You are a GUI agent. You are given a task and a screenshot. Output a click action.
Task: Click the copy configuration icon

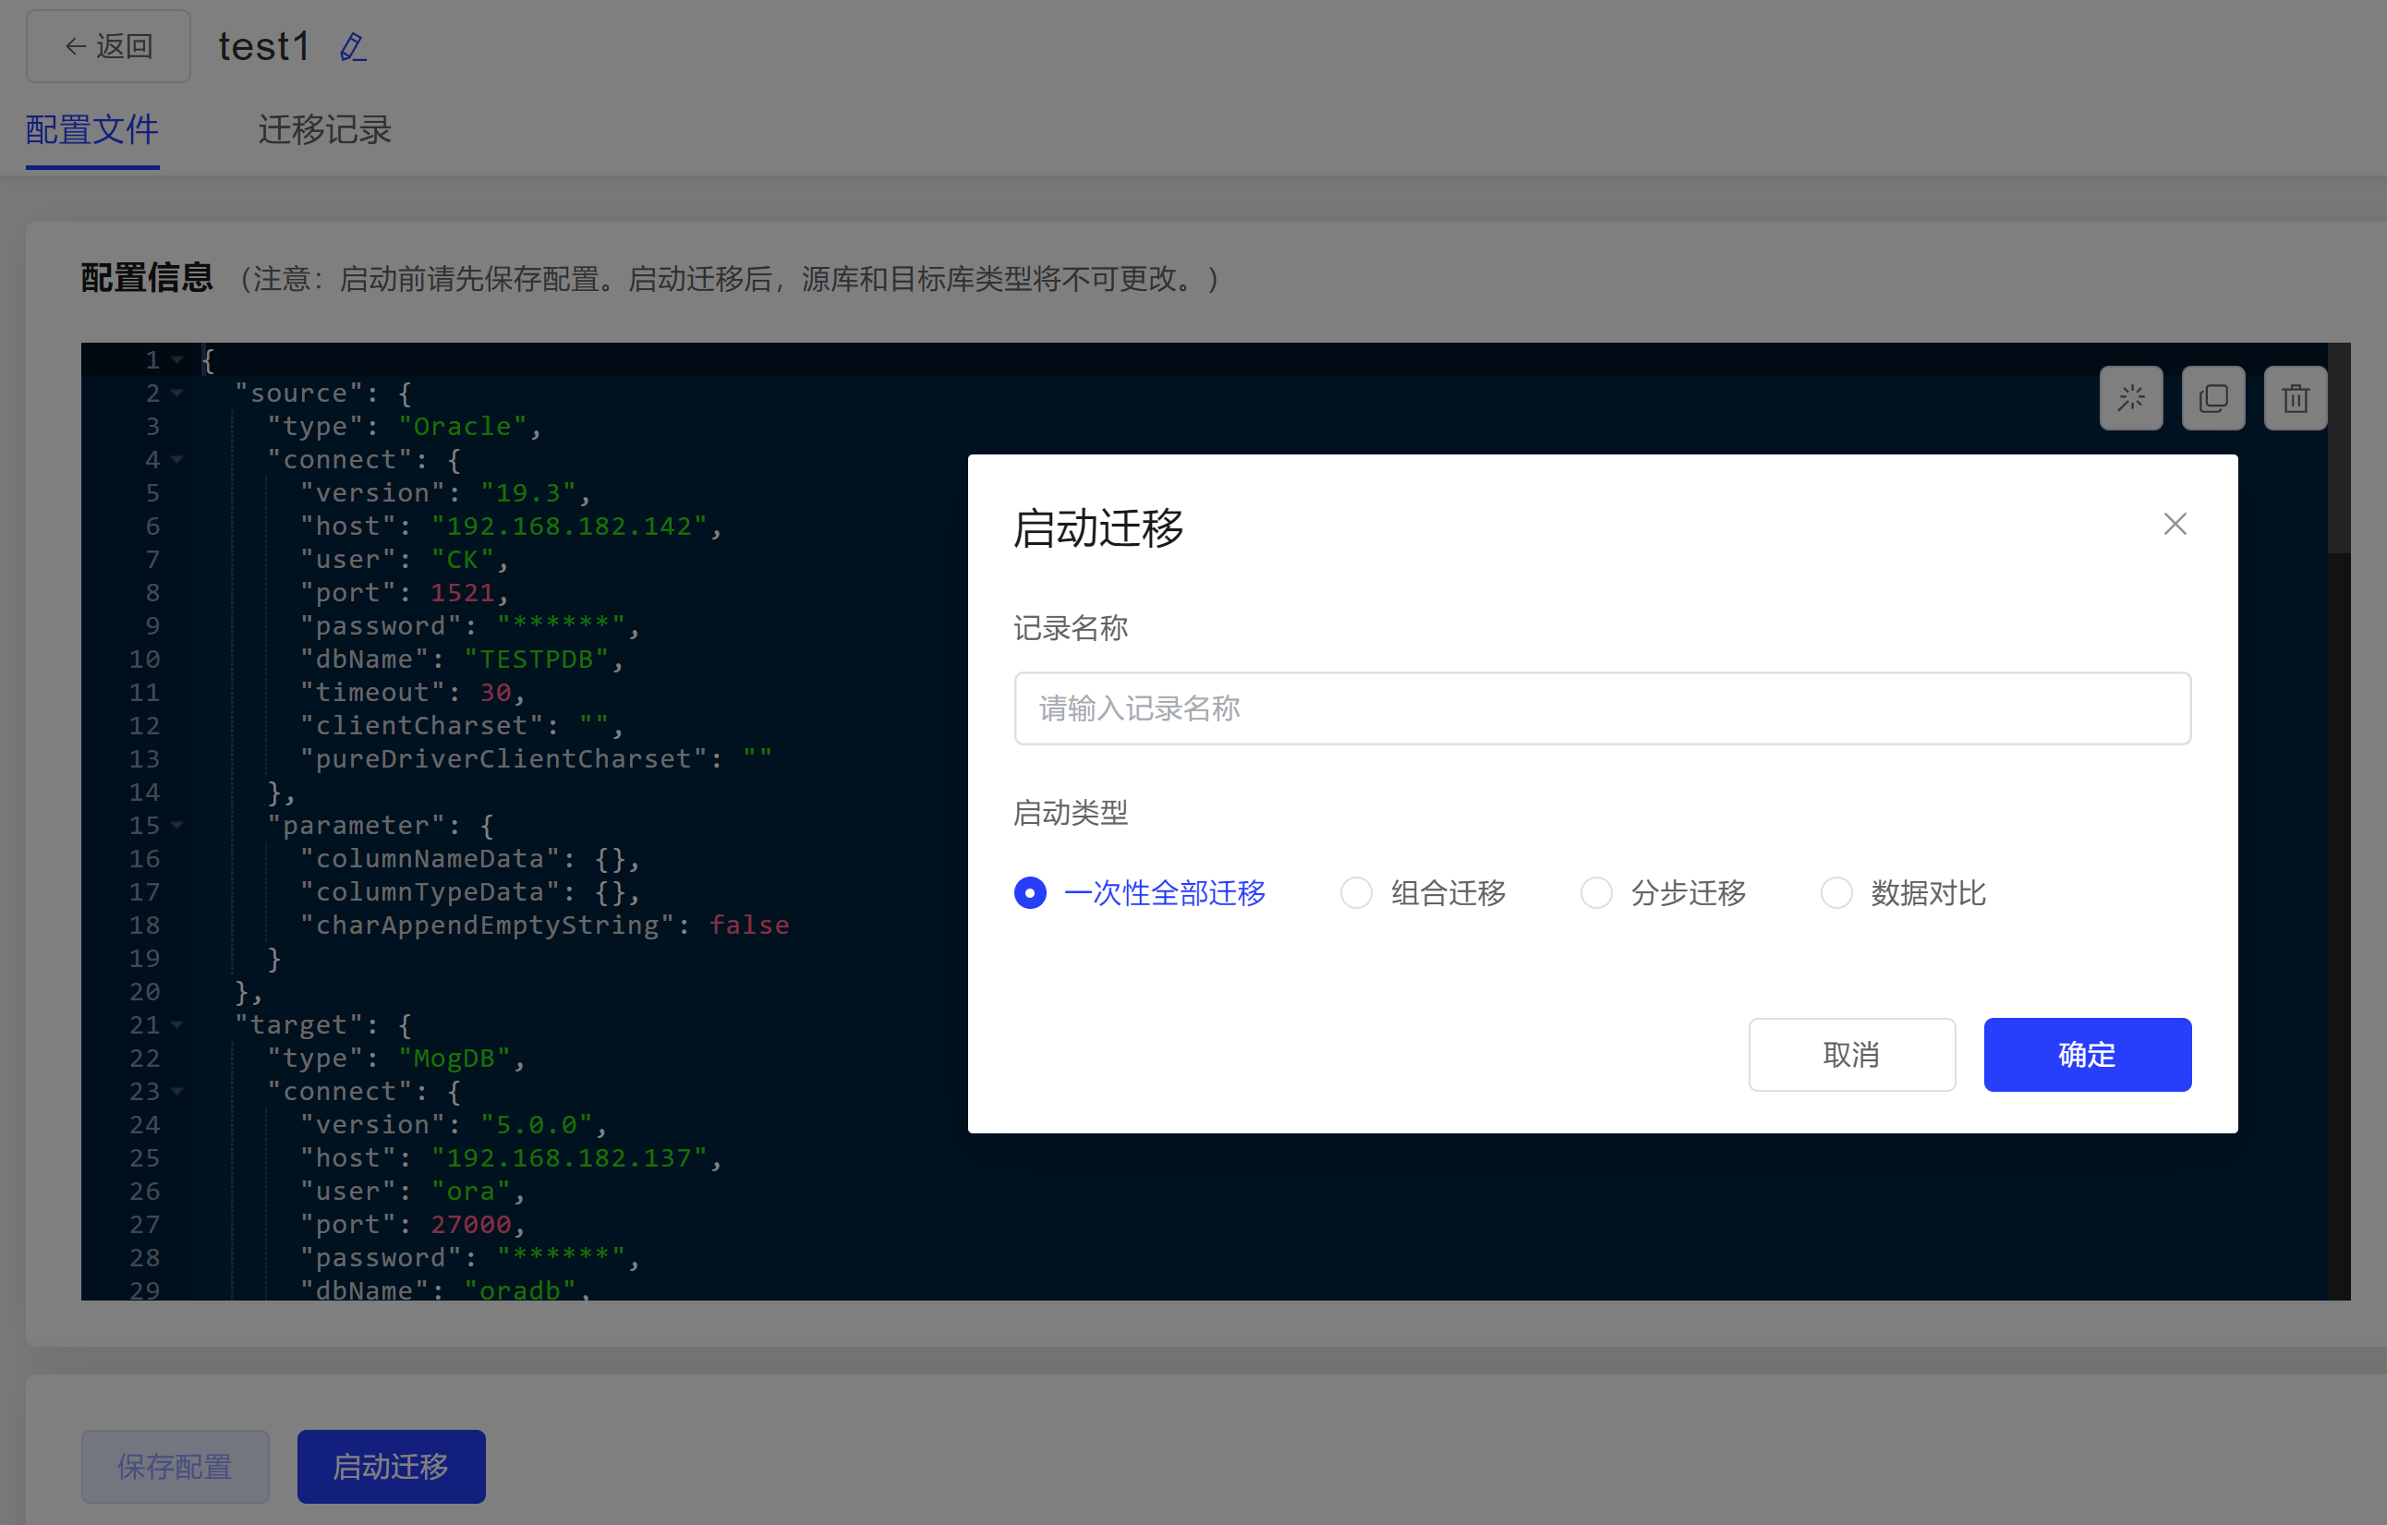tap(2212, 398)
